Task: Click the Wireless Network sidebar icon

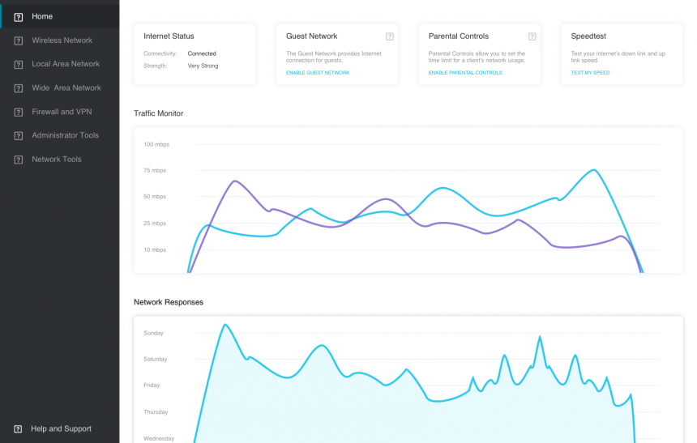Action: 18,40
